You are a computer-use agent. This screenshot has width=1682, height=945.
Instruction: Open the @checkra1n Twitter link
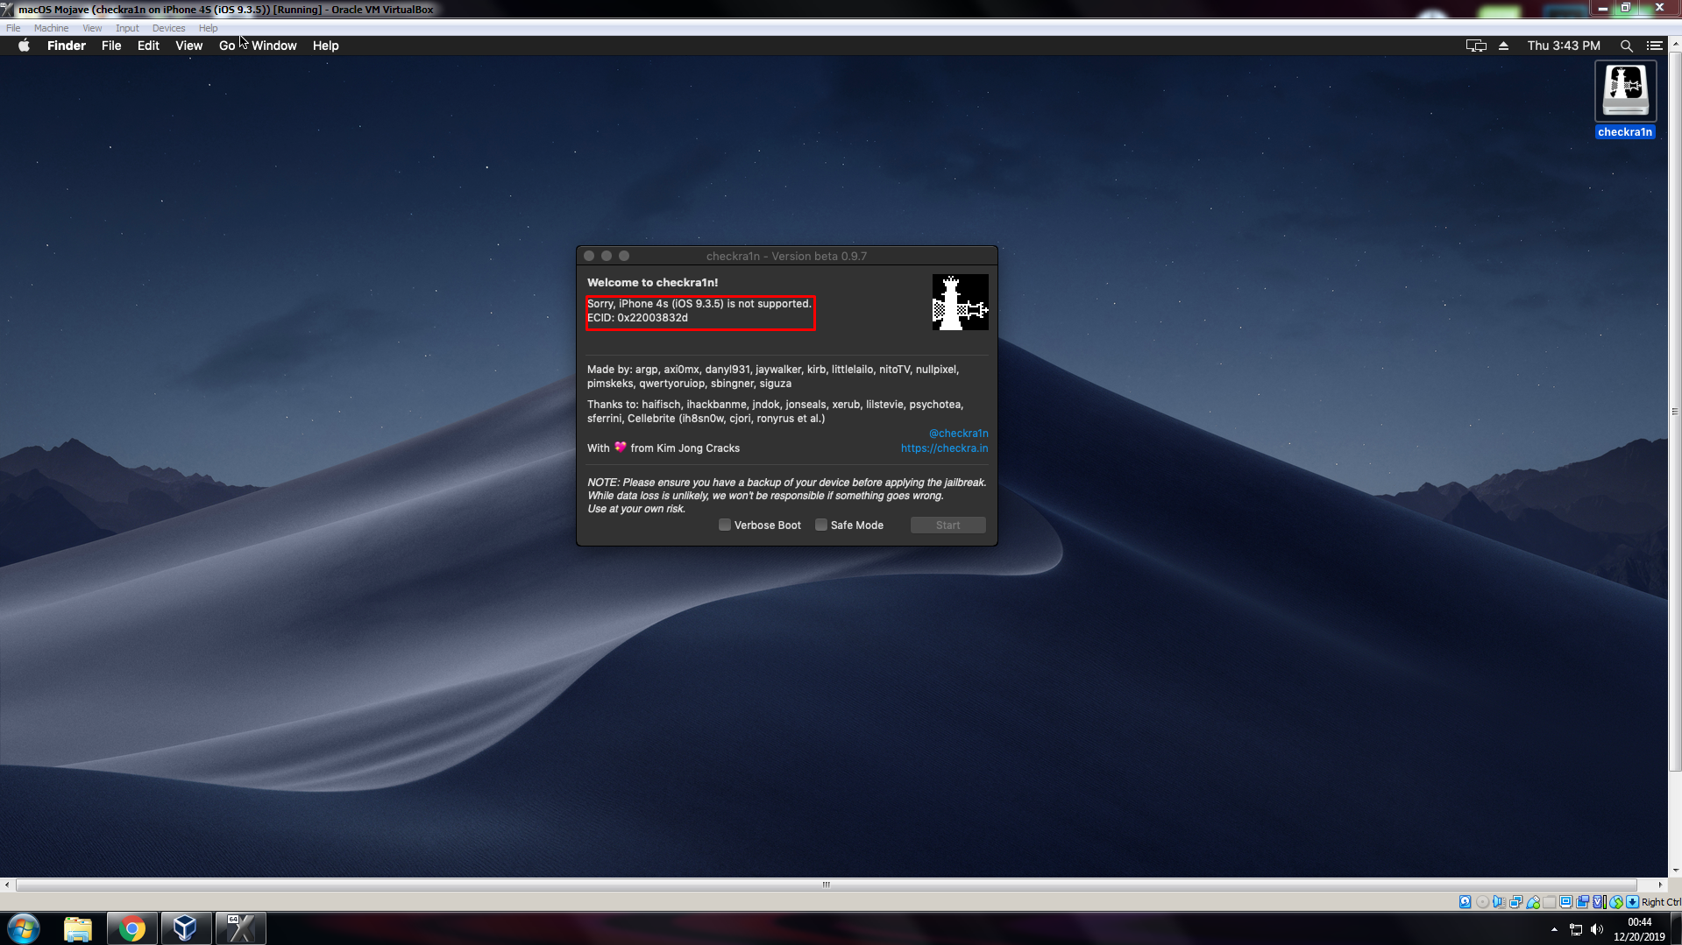pos(958,433)
